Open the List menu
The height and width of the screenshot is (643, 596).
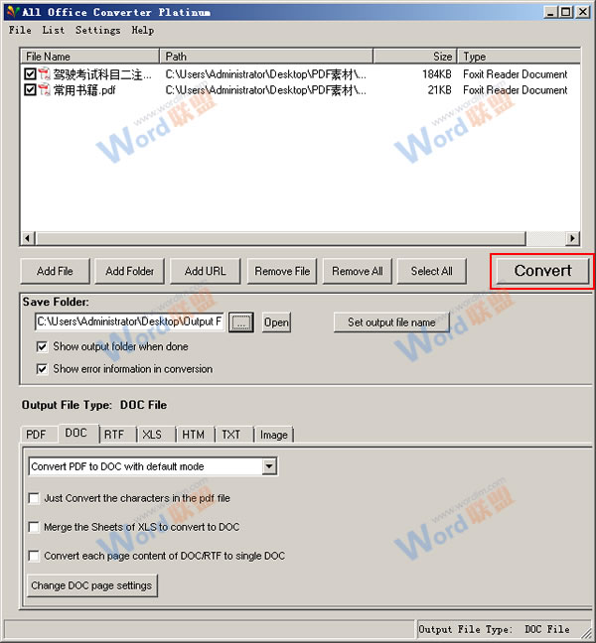pyautogui.click(x=54, y=31)
